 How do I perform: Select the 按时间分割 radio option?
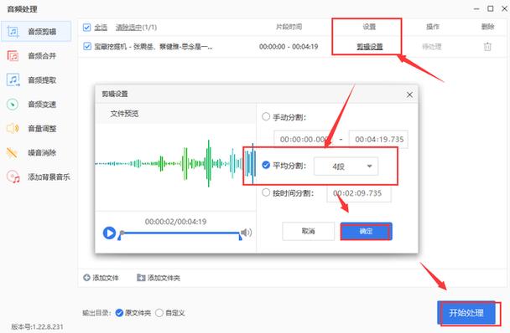click(x=266, y=192)
